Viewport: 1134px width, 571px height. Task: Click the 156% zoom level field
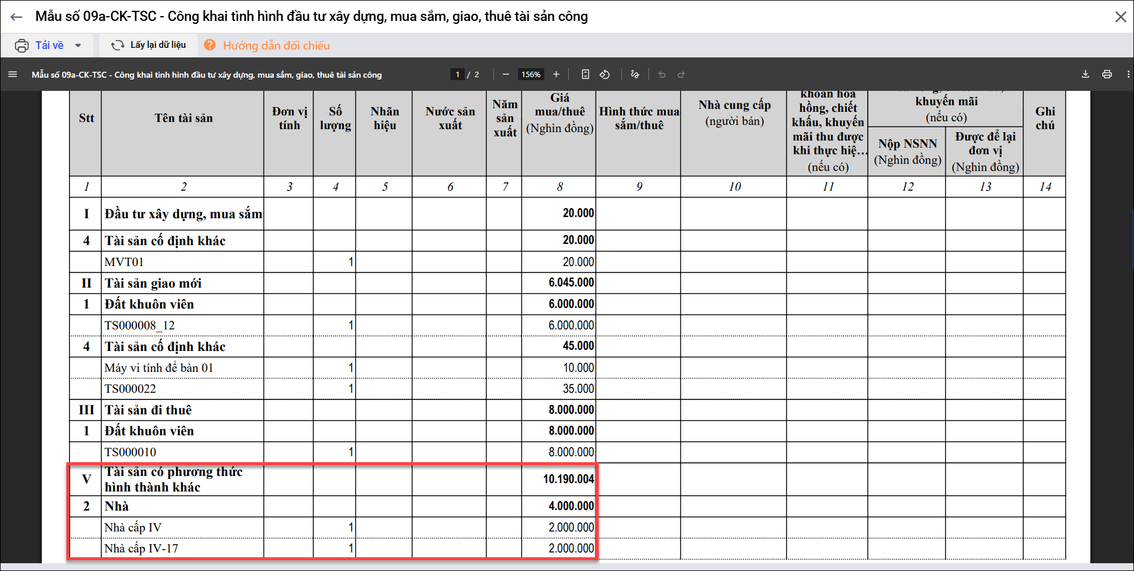tap(531, 74)
